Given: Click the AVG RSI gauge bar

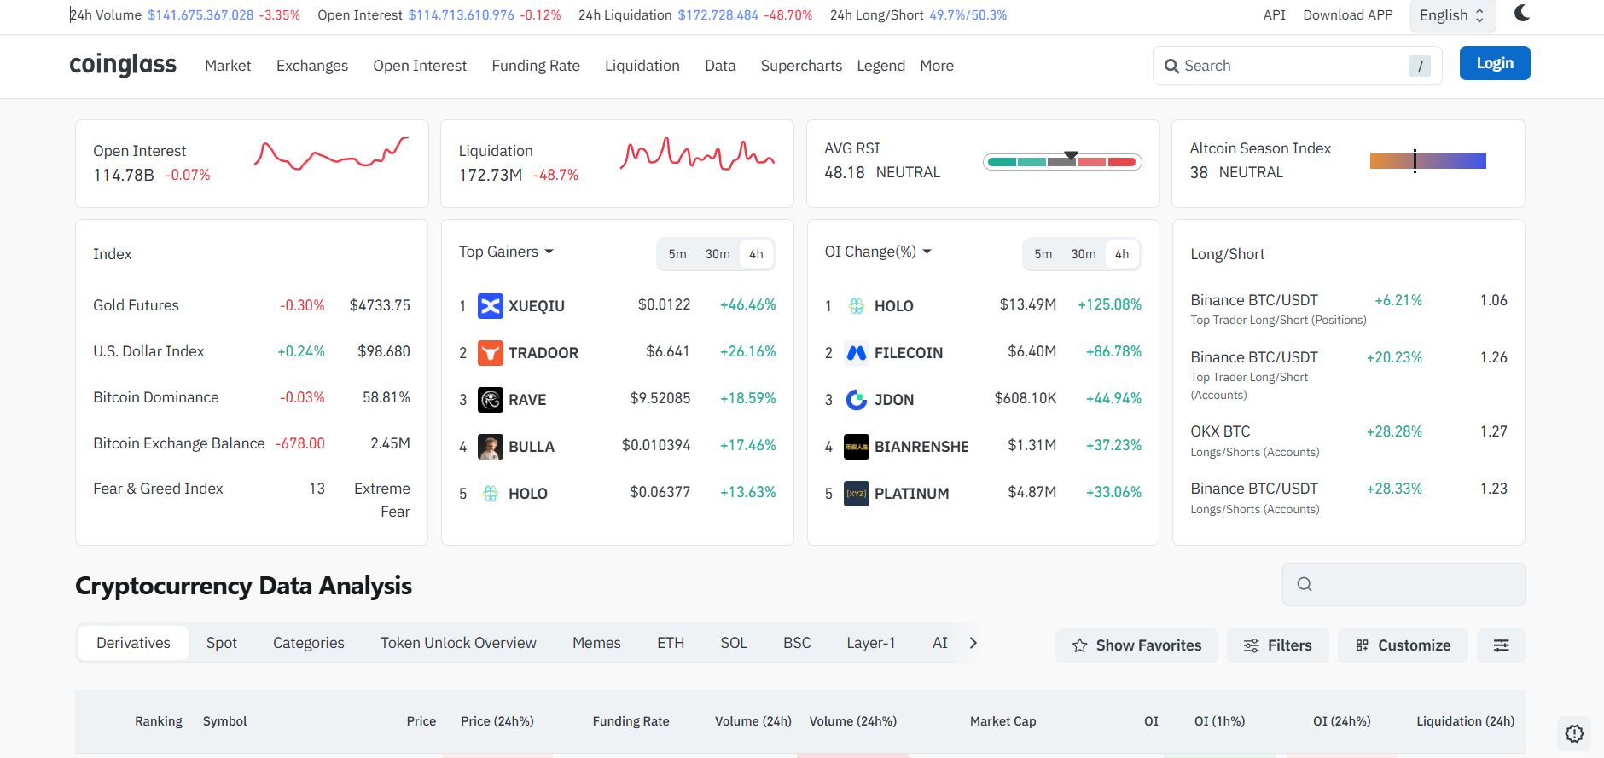Looking at the screenshot, I should [1062, 161].
